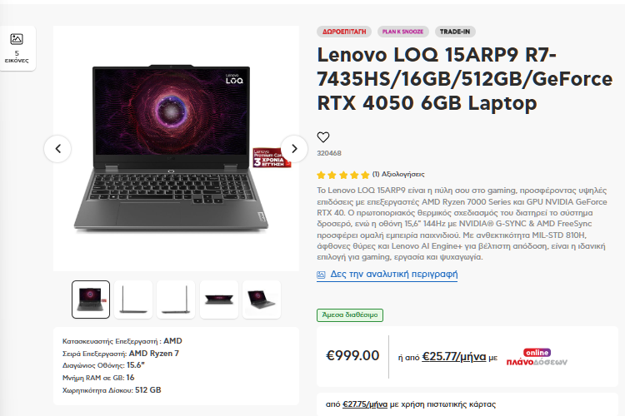
Task: Click the five-star rating
Action: coord(343,175)
